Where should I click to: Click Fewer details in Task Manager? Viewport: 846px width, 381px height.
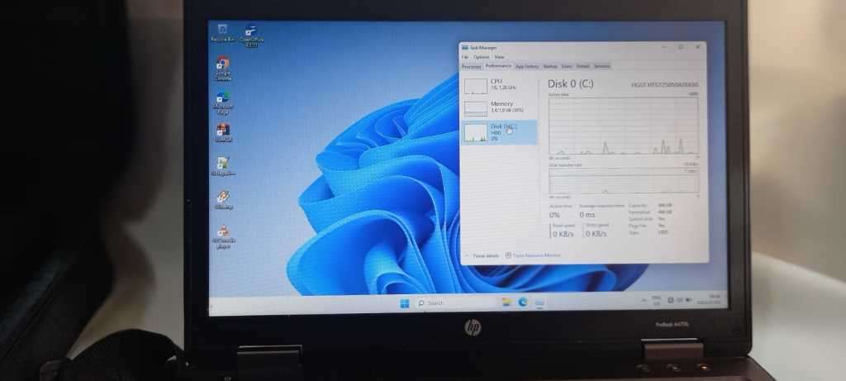(482, 256)
